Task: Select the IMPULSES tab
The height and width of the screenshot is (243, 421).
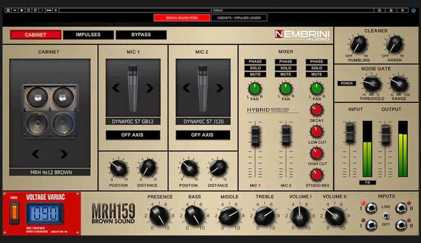Action: (88, 35)
